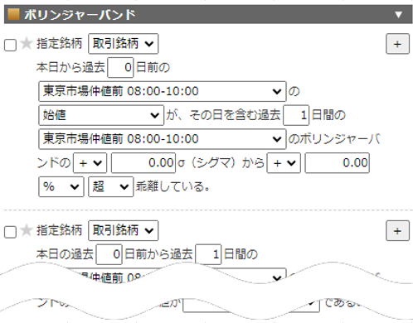Open the sign dropdown before σ value

90,163
